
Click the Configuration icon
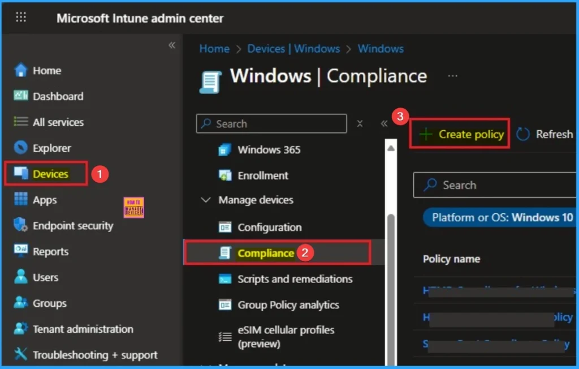click(x=225, y=227)
